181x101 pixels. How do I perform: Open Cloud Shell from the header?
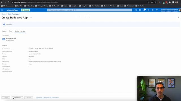pos(136,10)
